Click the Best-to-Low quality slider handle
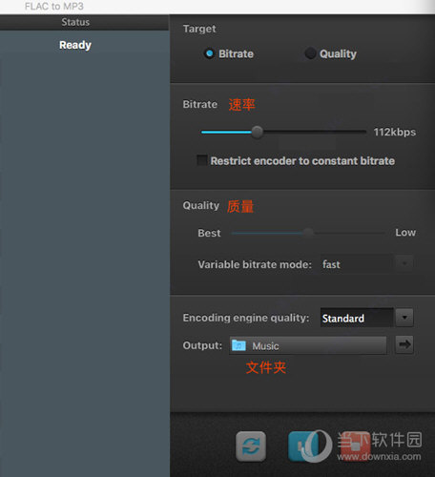Screen dimensions: 435x477 click(307, 233)
